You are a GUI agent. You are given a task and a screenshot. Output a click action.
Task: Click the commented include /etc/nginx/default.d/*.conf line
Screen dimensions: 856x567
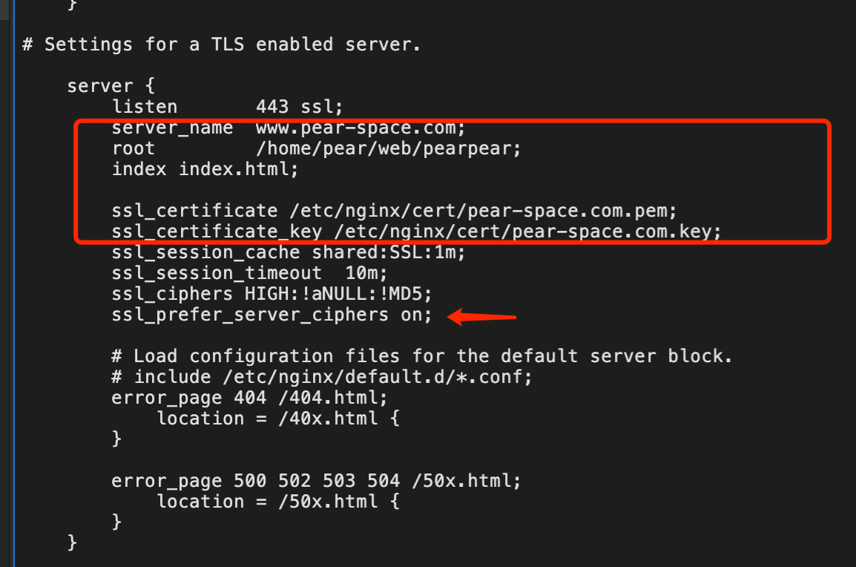tap(321, 377)
